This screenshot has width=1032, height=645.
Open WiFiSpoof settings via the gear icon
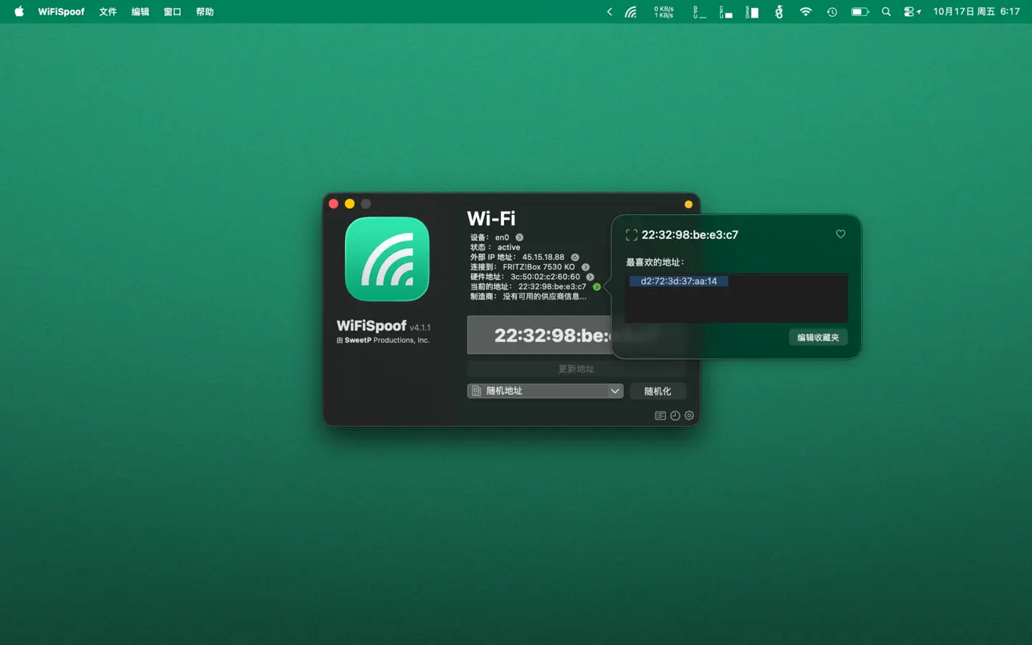pos(689,416)
